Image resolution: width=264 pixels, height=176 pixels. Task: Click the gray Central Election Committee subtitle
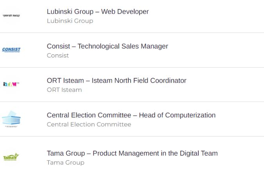coord(89,124)
